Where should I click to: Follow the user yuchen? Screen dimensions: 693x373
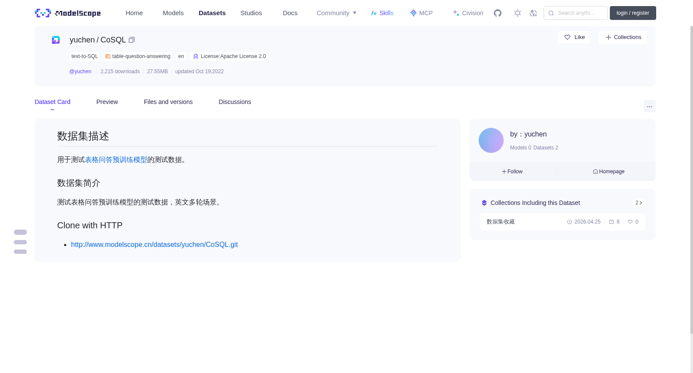pyautogui.click(x=512, y=172)
